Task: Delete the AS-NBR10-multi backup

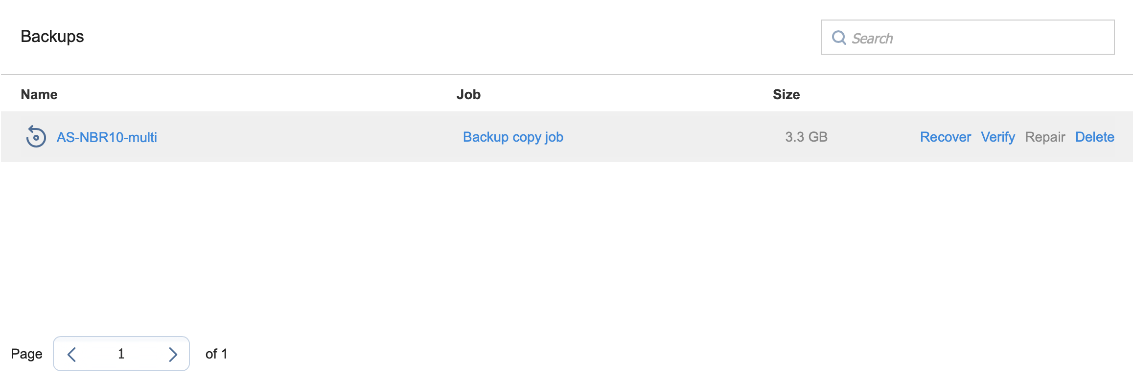Action: [1094, 137]
